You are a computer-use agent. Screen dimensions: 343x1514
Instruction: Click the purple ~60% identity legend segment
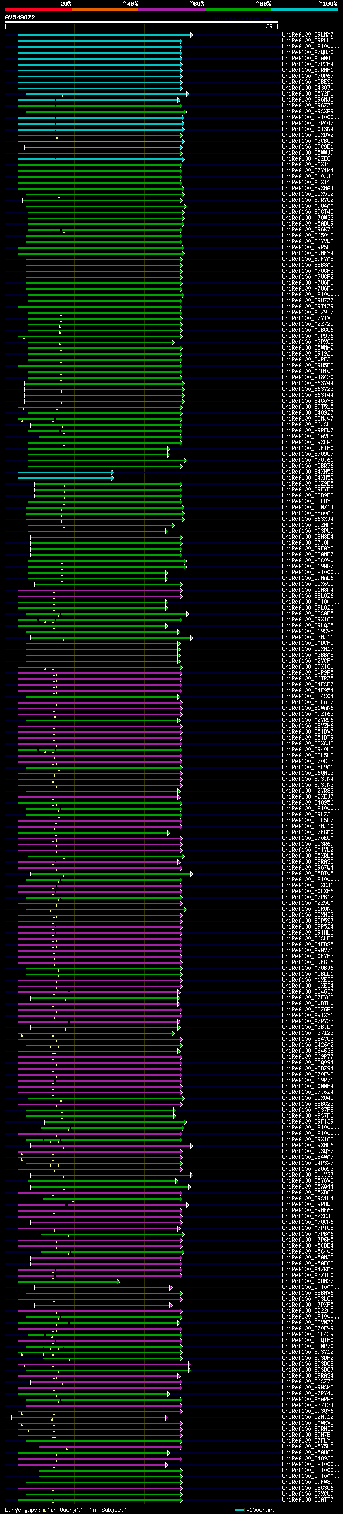coord(172,10)
